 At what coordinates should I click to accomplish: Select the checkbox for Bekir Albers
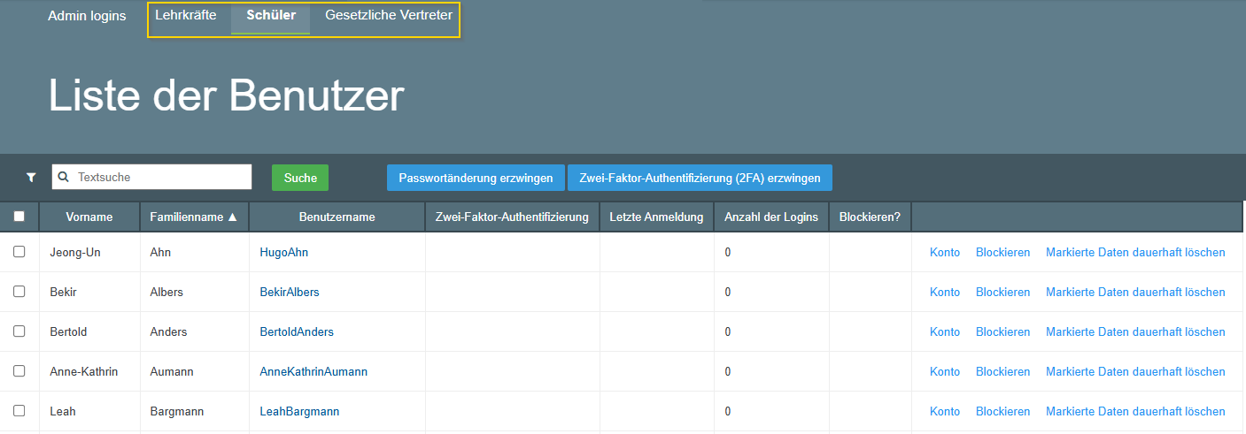pos(19,292)
